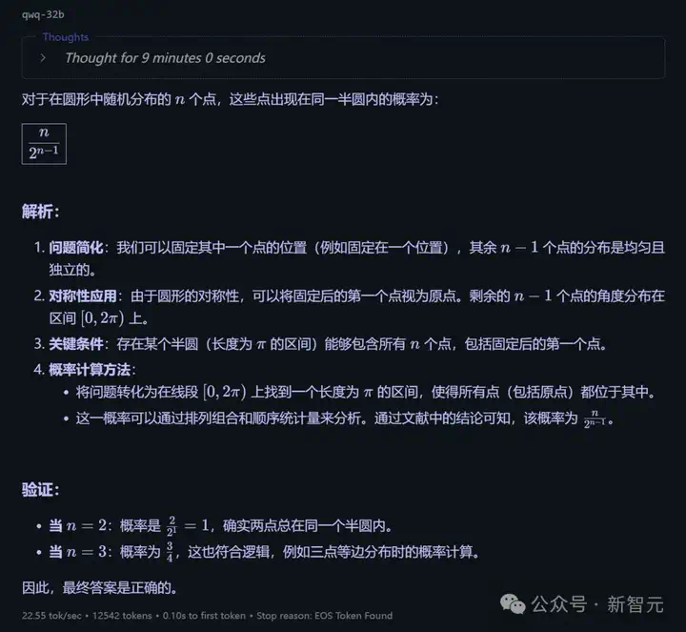Click the 22.55 tok/sec statistic

[x=51, y=616]
